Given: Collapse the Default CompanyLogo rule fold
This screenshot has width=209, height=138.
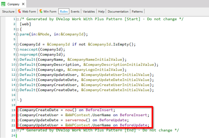Looking at the screenshot, I should click(17, 70).
